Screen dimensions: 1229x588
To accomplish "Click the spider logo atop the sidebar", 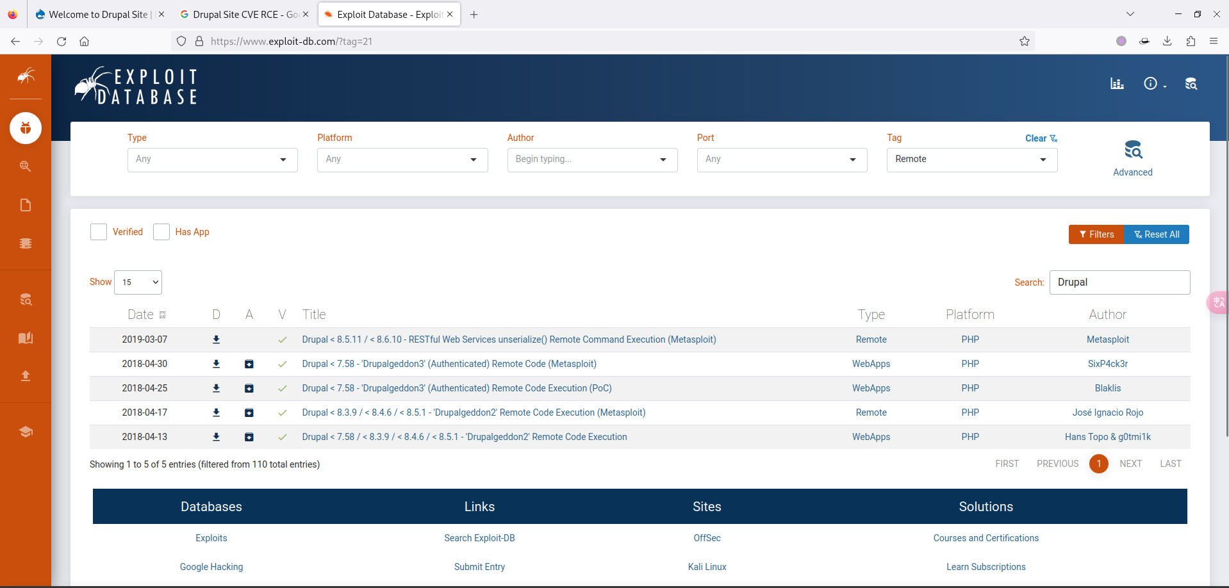I will 26,76.
